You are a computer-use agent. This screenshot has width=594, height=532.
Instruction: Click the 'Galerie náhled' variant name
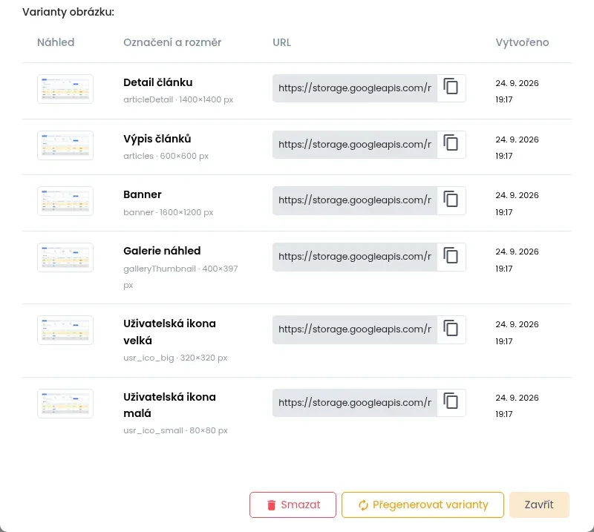[162, 251]
